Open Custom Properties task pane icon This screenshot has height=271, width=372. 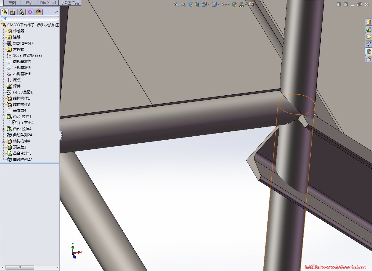click(x=369, y=59)
